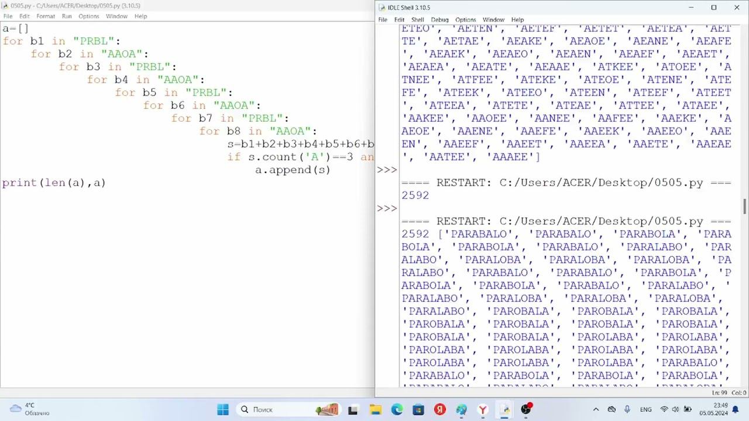This screenshot has width=749, height=421.
Task: Open OBS Studio from the taskbar
Action: tap(526, 409)
